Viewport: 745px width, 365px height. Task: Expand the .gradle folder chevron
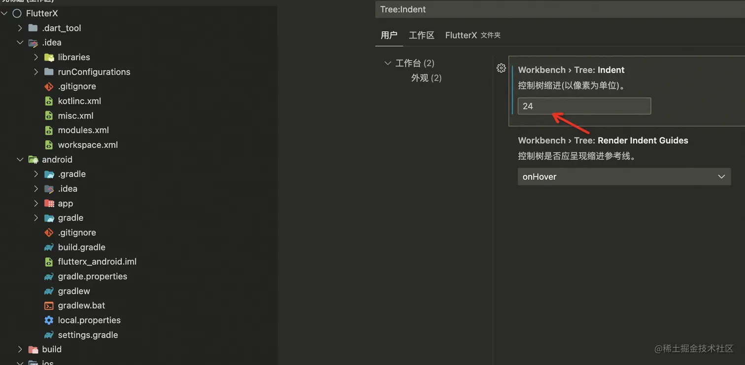pos(36,174)
